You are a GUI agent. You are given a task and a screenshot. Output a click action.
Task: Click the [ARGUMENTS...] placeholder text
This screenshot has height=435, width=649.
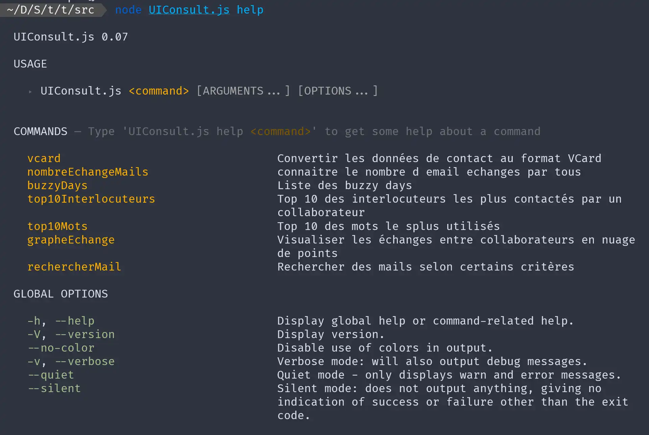243,91
